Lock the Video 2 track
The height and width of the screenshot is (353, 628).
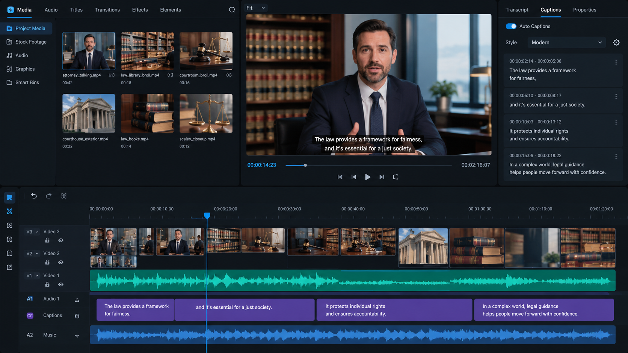click(x=47, y=262)
